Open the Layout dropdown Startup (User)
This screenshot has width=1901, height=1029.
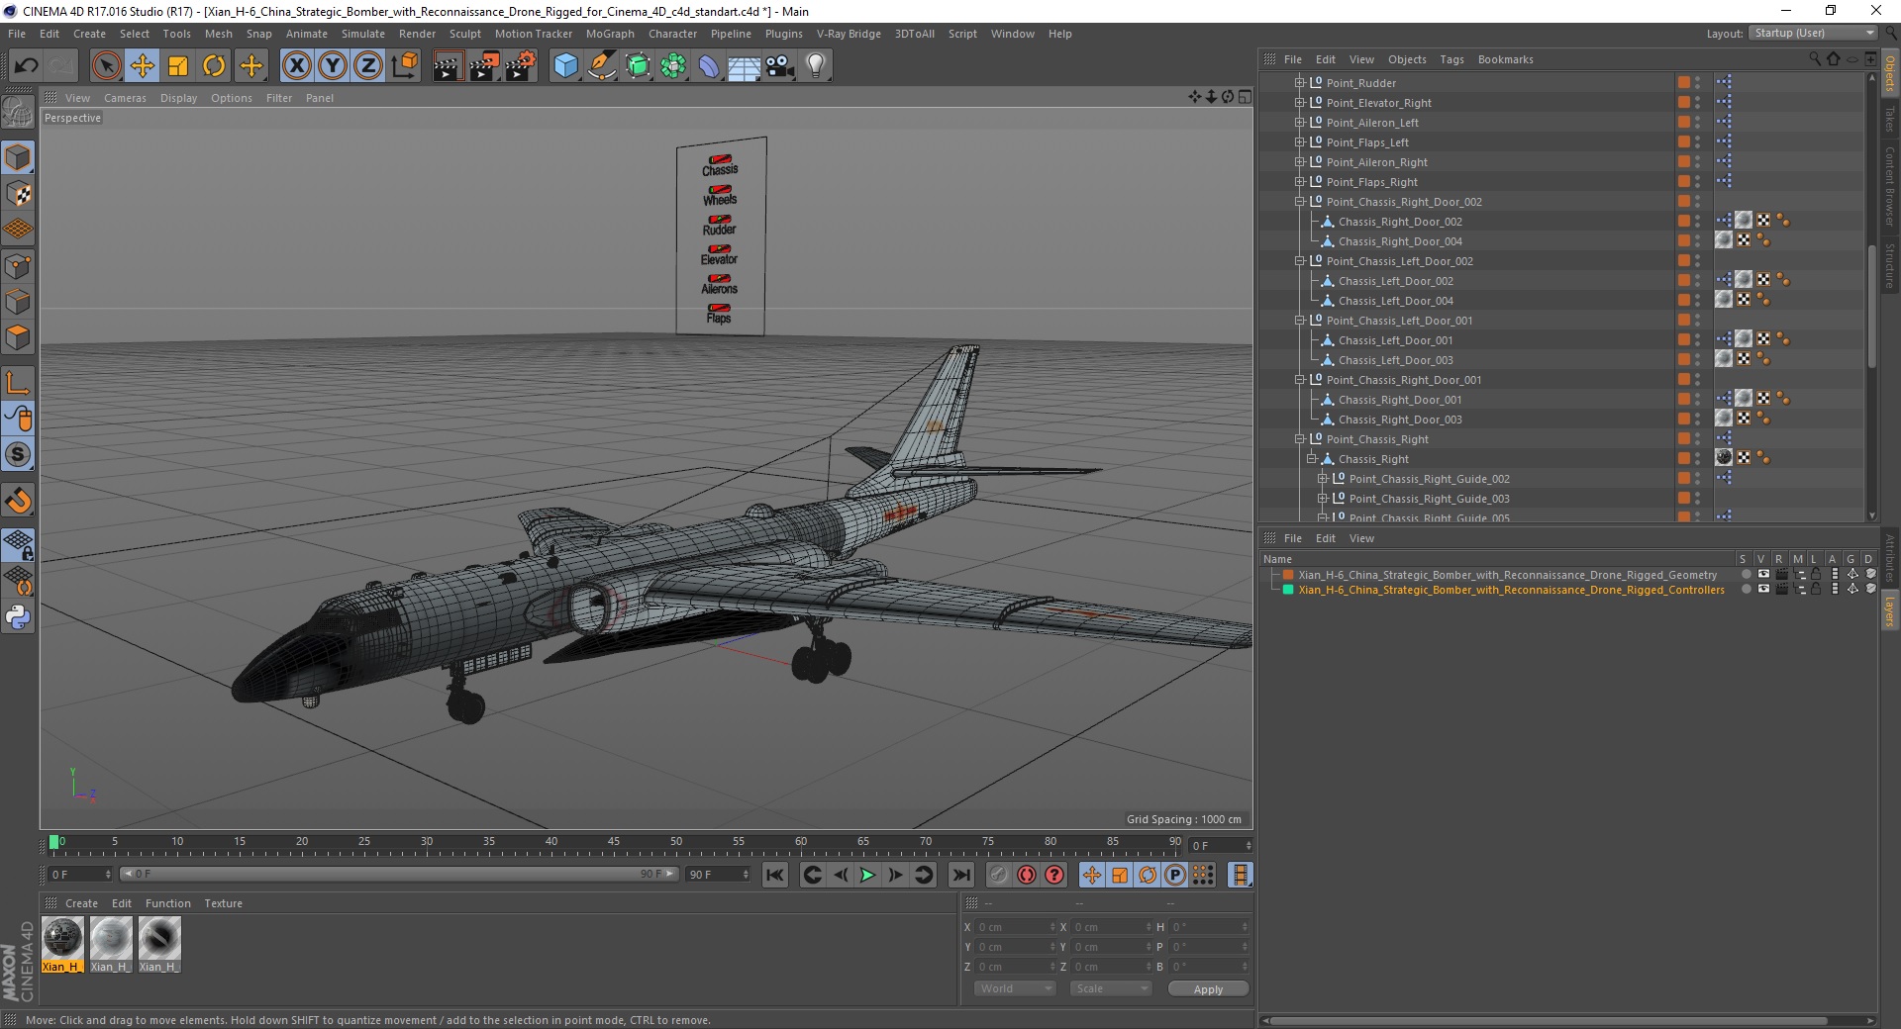pos(1813,33)
